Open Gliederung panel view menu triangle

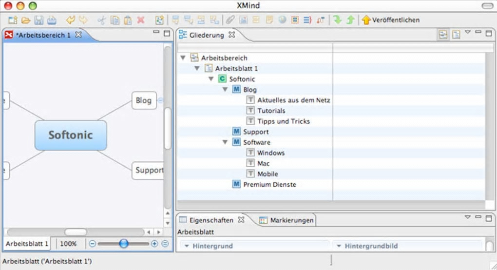coord(468,32)
